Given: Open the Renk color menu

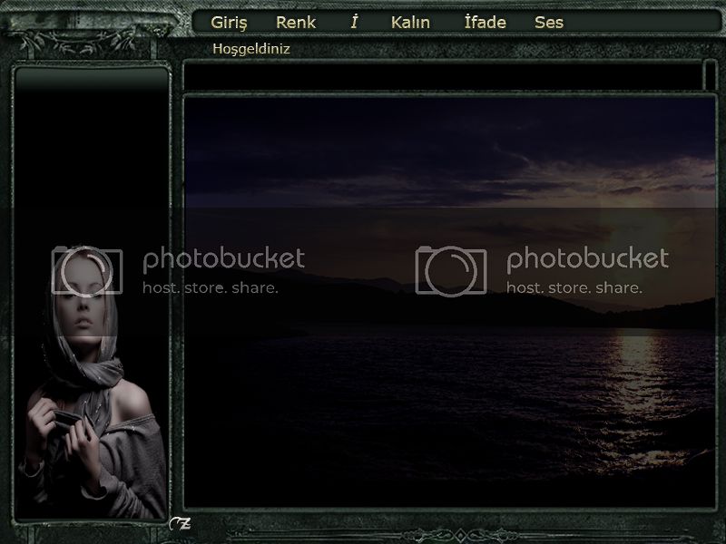Looking at the screenshot, I should [296, 22].
